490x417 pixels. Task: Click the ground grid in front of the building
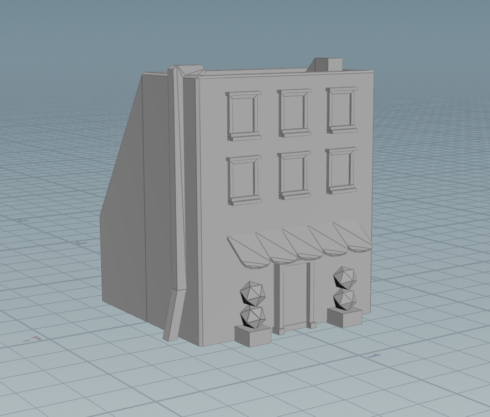299,381
